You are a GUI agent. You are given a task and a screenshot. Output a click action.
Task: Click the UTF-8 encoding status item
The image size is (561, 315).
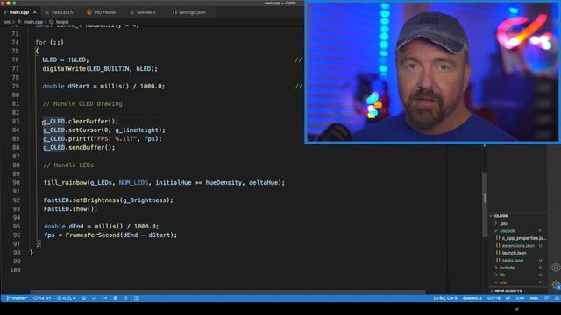(494, 298)
